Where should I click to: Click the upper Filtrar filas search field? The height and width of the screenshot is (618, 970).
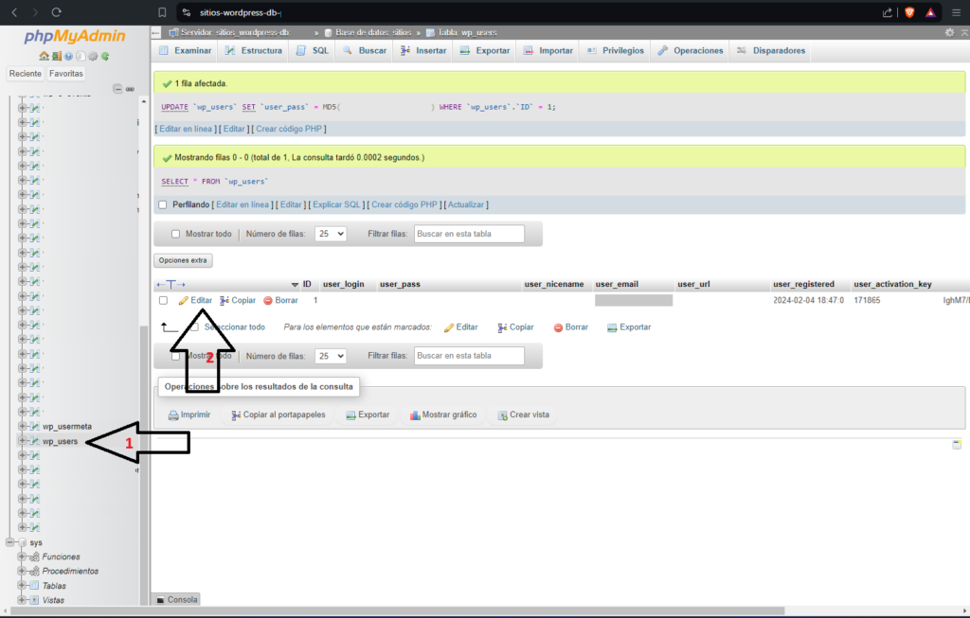pos(469,234)
